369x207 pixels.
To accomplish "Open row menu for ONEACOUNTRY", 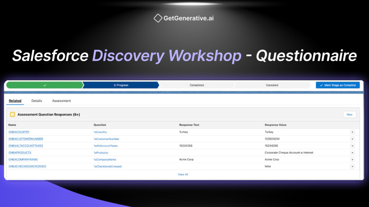I will pos(352,132).
